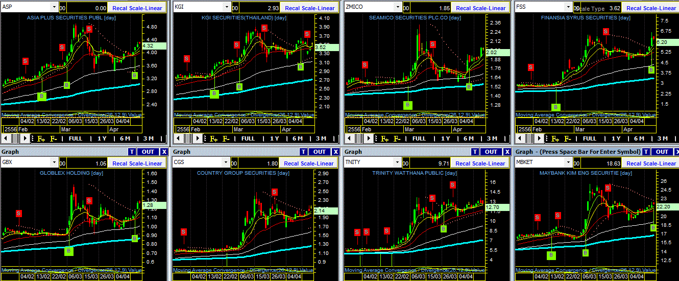Close the GBX graph with its X

pyautogui.click(x=164, y=152)
